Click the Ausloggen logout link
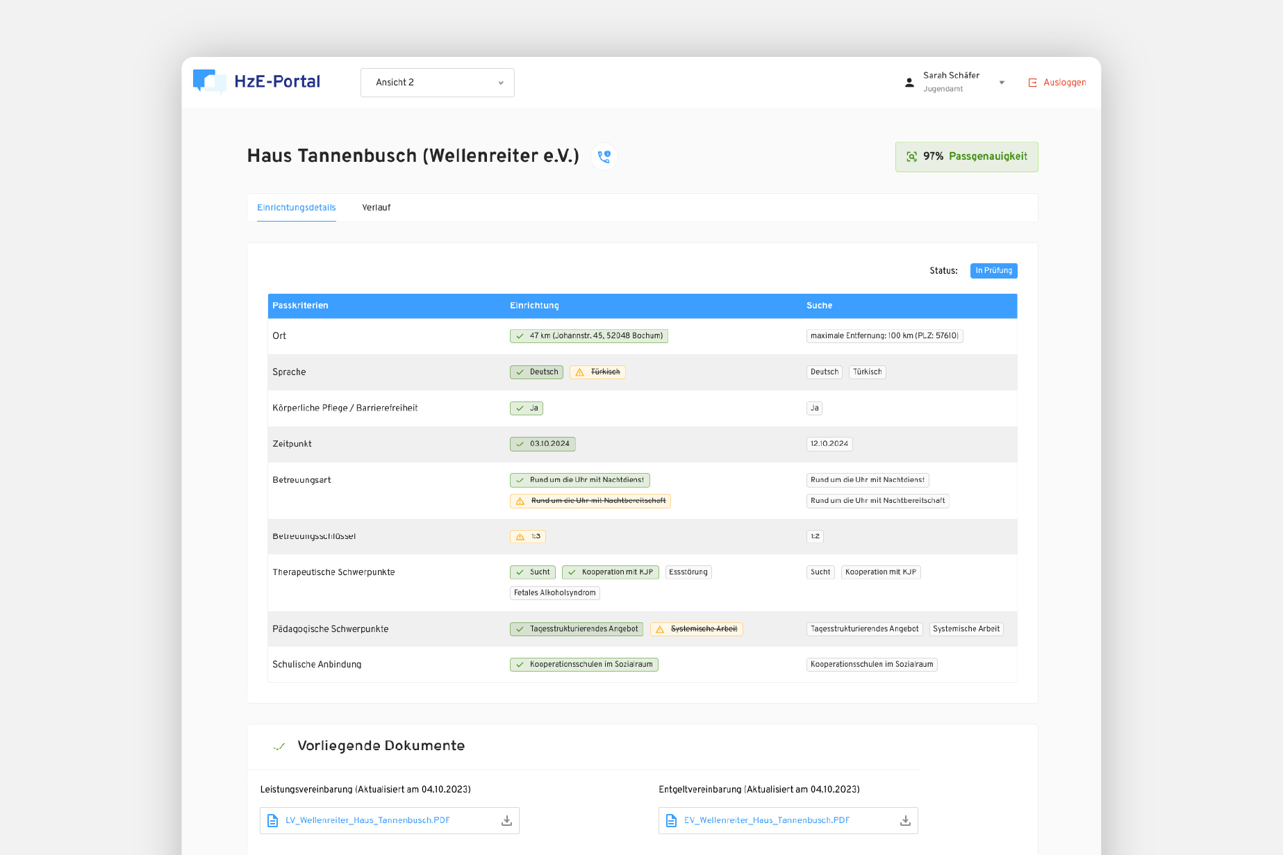 (1057, 83)
